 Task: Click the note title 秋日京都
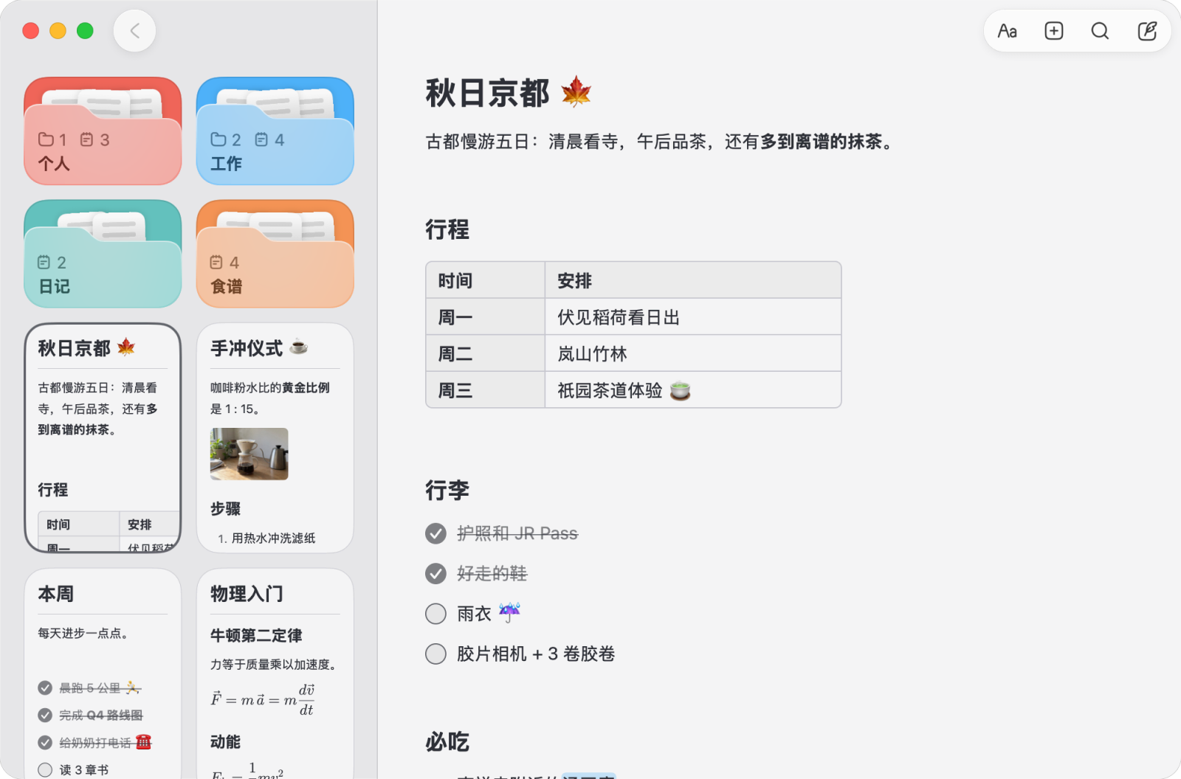coord(487,94)
